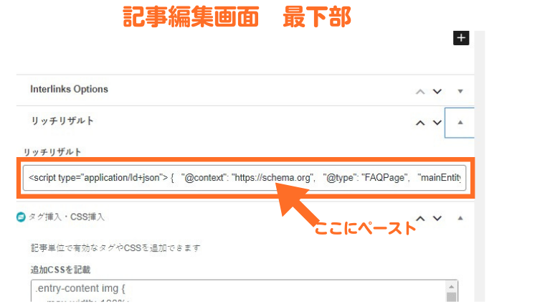This screenshot has height=307, width=545.
Task: Move リッチリザルト panel up
Action: pyautogui.click(x=420, y=123)
